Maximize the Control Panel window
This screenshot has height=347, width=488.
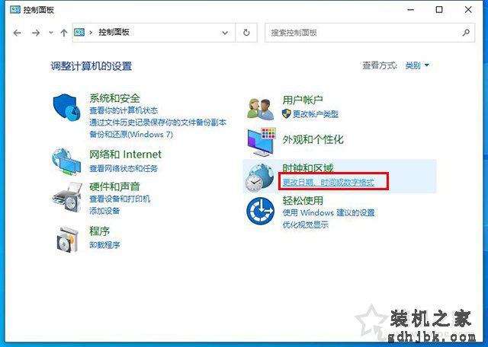[x=439, y=10]
